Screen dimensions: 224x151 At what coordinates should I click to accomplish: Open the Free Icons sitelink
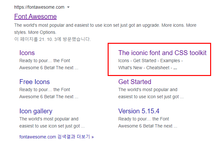34,82
